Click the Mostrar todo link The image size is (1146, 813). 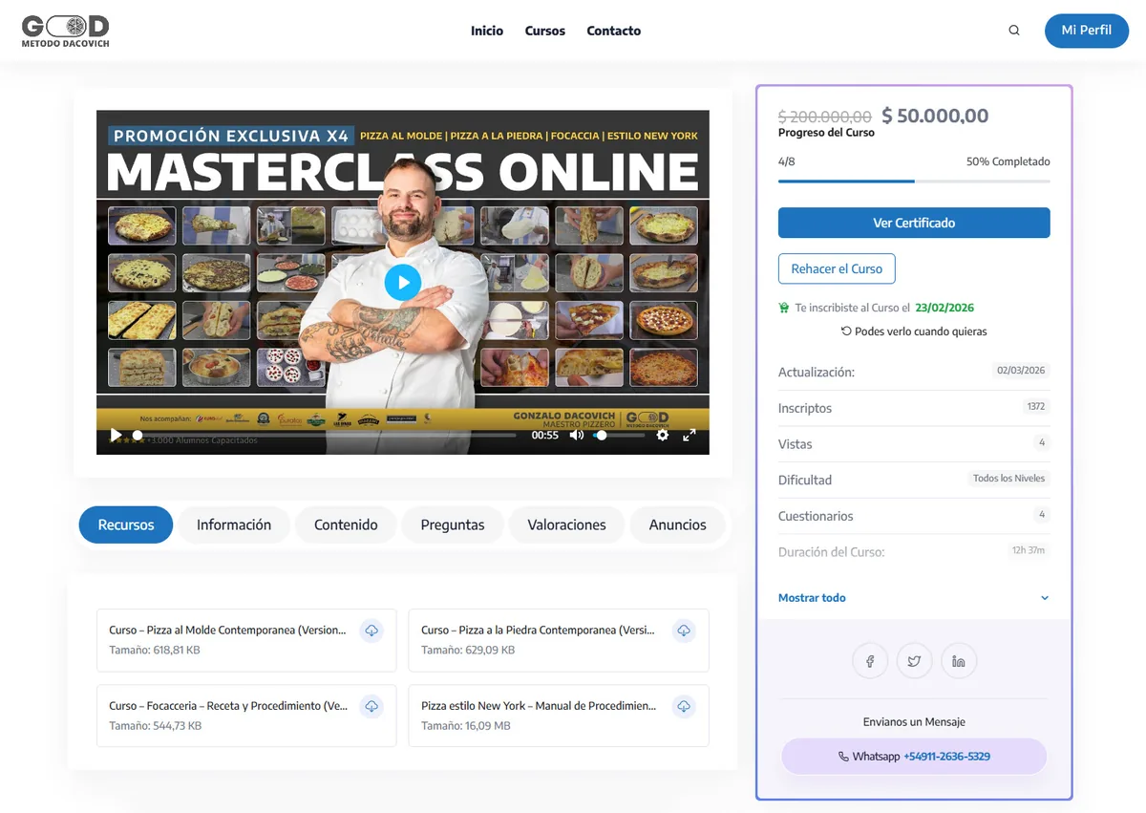point(812,598)
